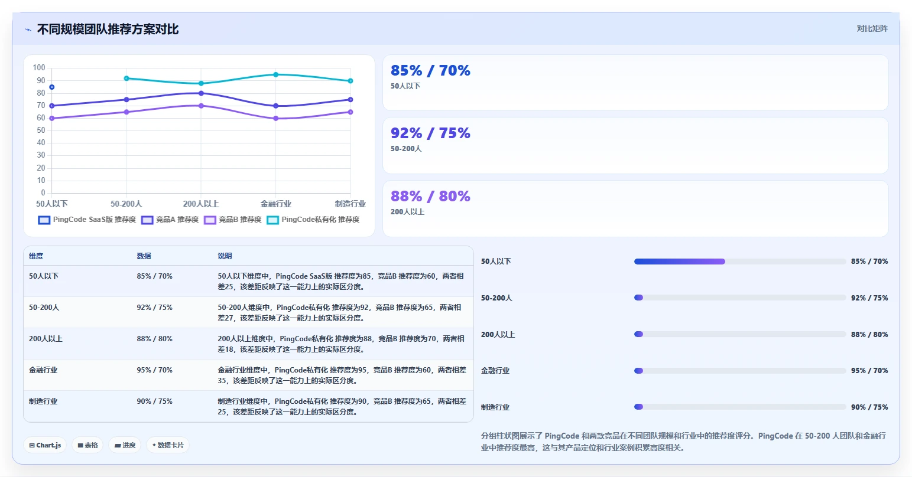This screenshot has height=477, width=912.
Task: Select the 表格 tag
Action: coord(87,445)
